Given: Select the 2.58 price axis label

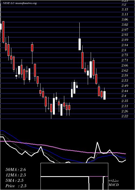Looking at the screenshot, I should 125,75.
